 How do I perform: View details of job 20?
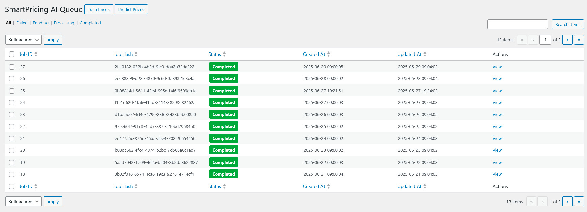click(497, 150)
